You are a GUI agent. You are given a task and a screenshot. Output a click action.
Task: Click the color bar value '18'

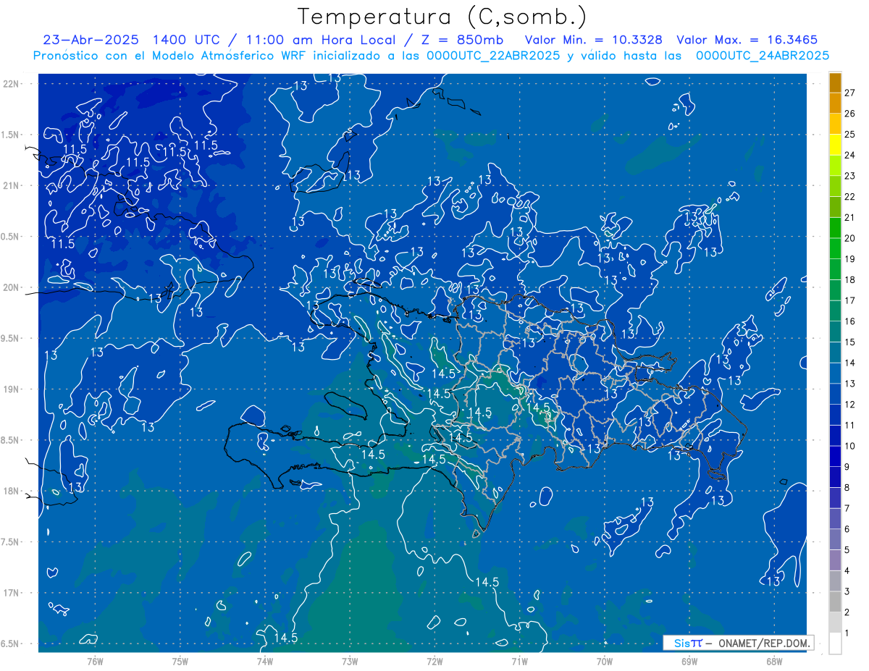click(849, 279)
